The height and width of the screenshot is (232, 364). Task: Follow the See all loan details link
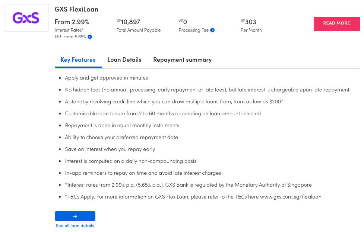(x=75, y=226)
